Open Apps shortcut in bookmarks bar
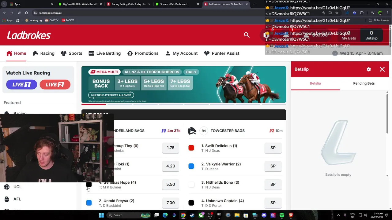The width and height of the screenshot is (392, 220). (x=8, y=20)
